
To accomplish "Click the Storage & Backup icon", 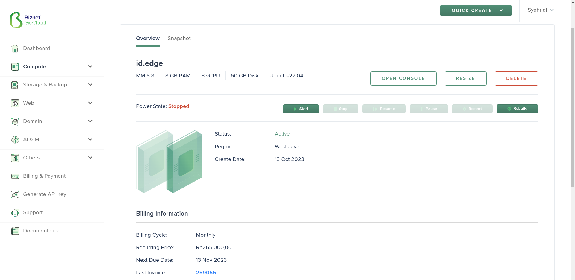I will coord(15,85).
